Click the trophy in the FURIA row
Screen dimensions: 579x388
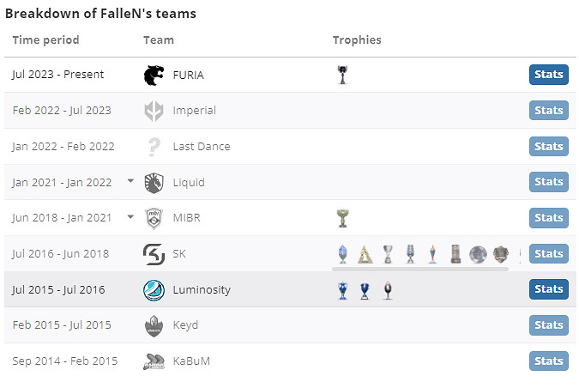(343, 75)
